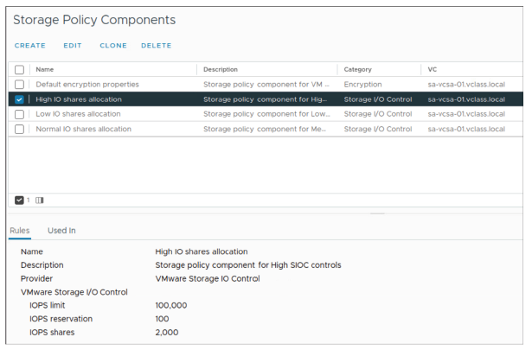Viewport: 532px width, 350px height.
Task: Clone the selected storage policy component
Action: 112,46
